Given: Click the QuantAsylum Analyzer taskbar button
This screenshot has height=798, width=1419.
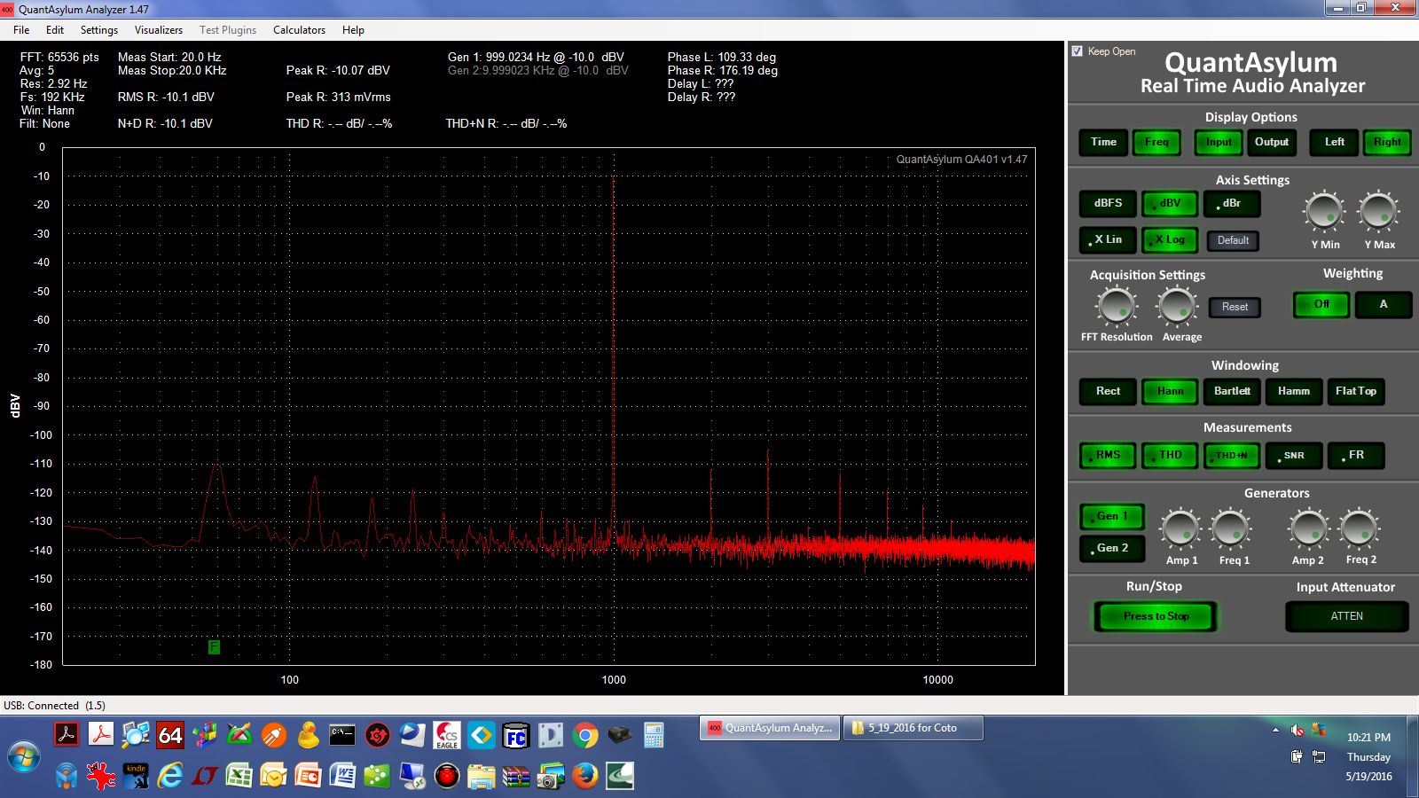Looking at the screenshot, I should pyautogui.click(x=770, y=728).
